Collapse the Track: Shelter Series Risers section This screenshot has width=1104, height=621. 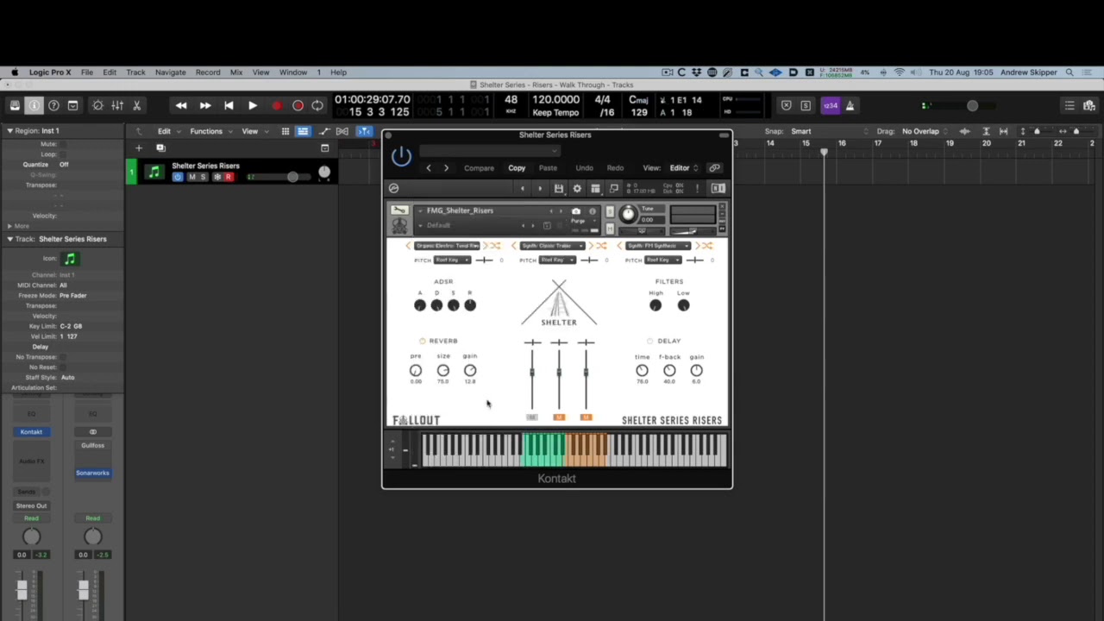pyautogui.click(x=9, y=239)
